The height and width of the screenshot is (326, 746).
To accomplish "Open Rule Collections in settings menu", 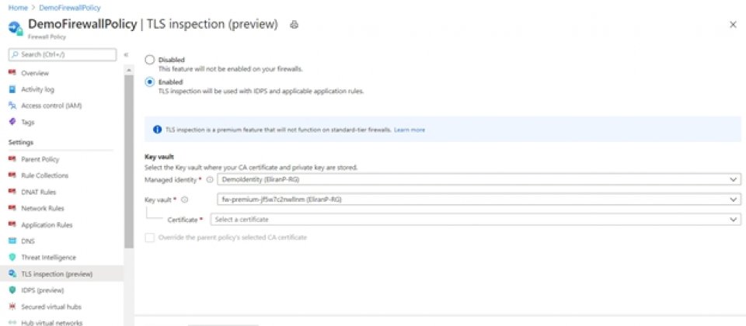I will point(45,175).
